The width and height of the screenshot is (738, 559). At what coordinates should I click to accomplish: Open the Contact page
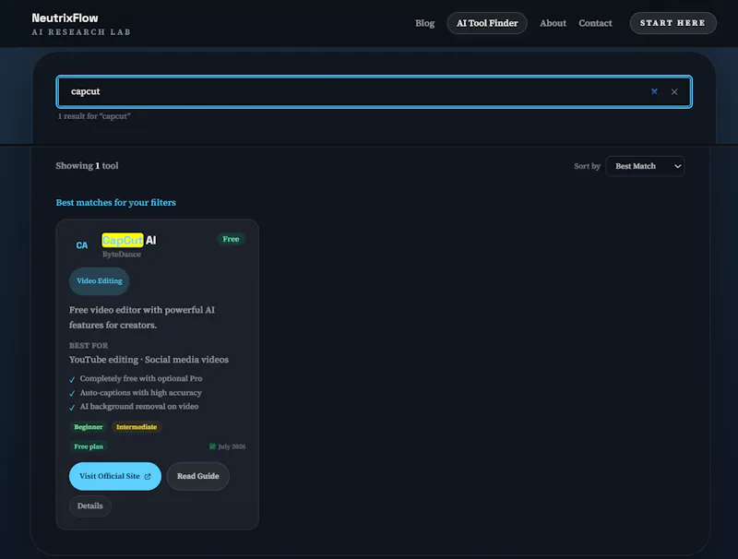tap(595, 23)
